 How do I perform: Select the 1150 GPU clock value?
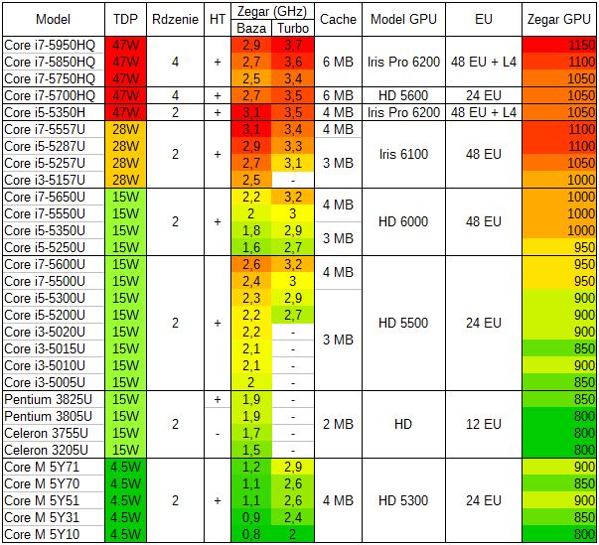(558, 46)
